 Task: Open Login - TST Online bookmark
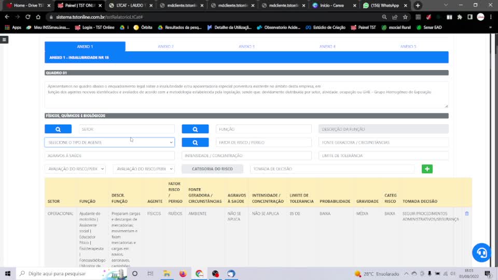click(x=94, y=27)
